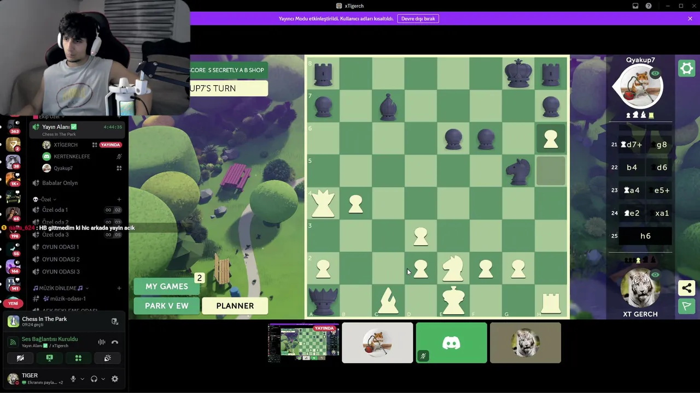Toggle the eye icon on XT GERCH's avatar
Viewport: 700px width, 393px height.
(x=656, y=275)
